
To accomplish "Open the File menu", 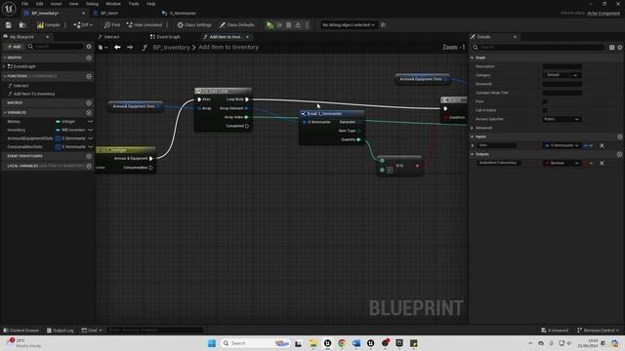I will pos(24,4).
